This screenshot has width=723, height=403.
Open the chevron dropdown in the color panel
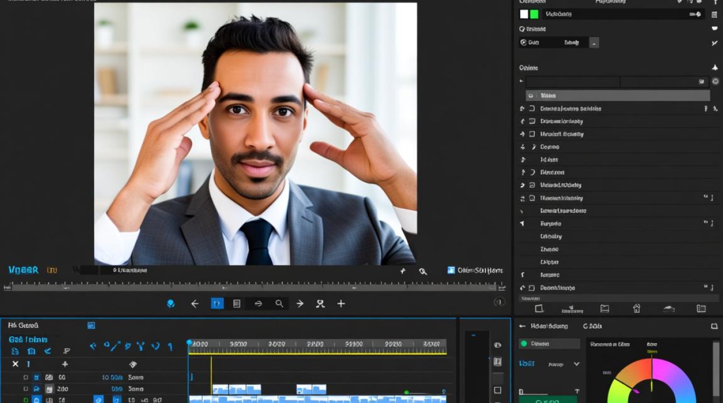click(577, 364)
